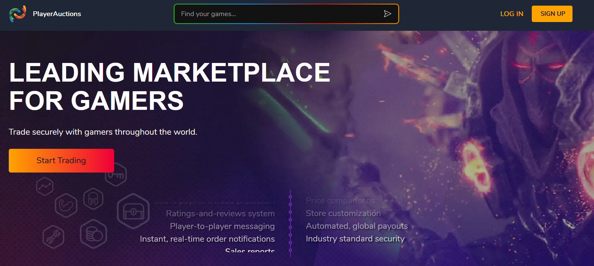Open the LOG IN link

(x=512, y=14)
